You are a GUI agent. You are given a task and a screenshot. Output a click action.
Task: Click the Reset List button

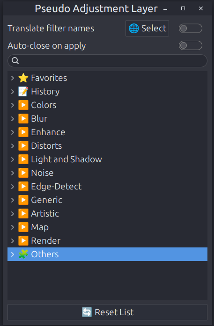pyautogui.click(x=107, y=312)
